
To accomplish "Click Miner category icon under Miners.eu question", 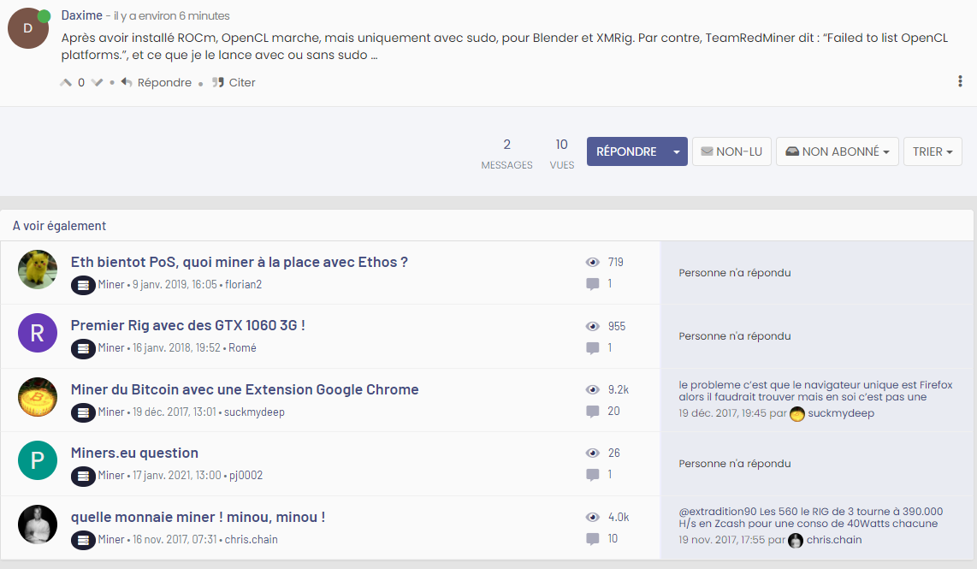I will point(83,476).
